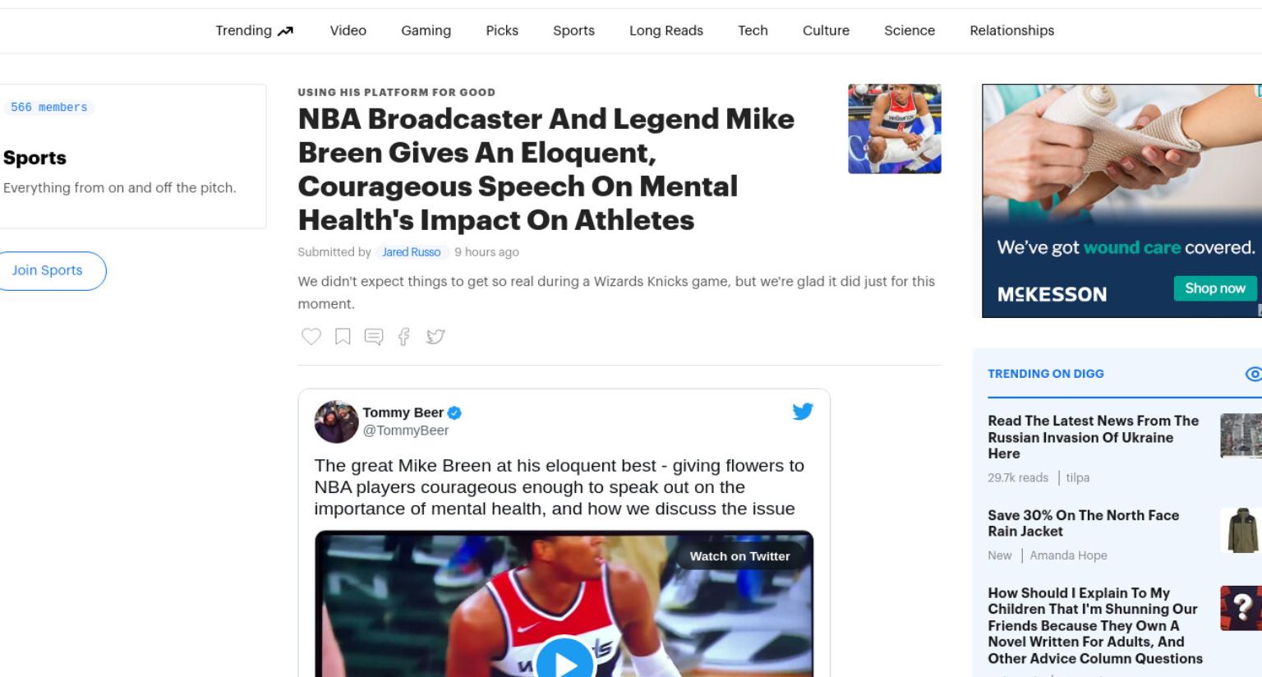Open comments via the speech bubble icon

tap(374, 337)
